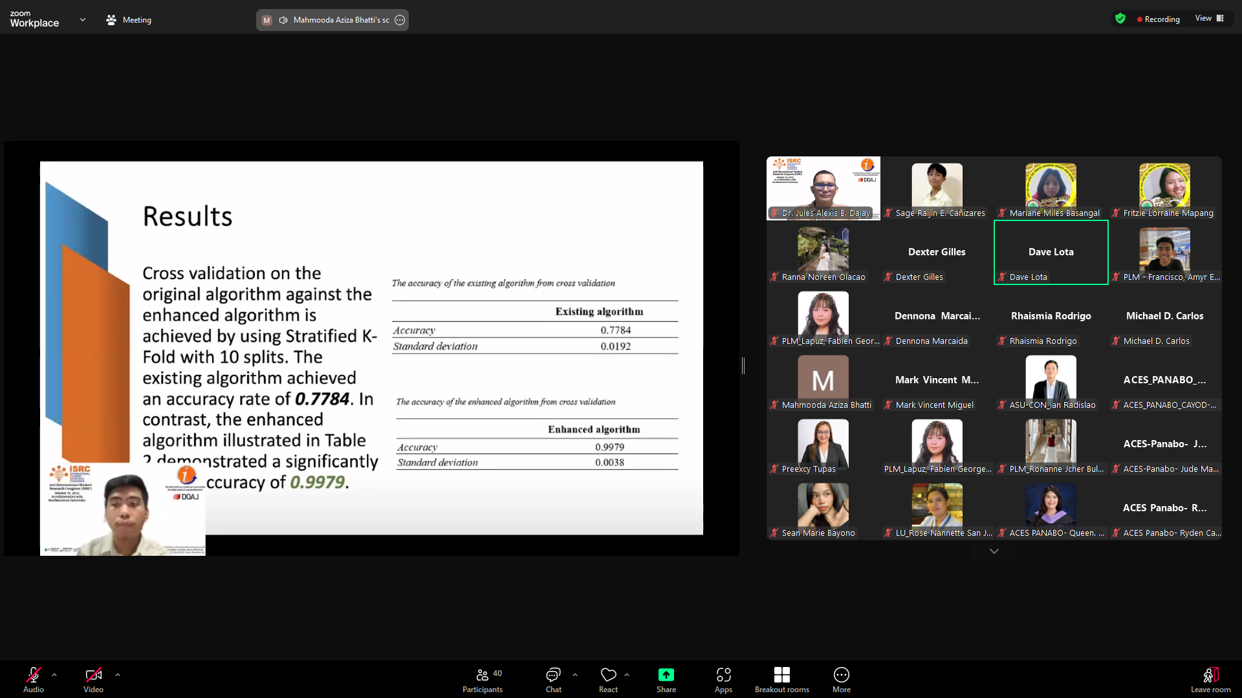Viewport: 1242px width, 698px height.
Task: Expand audio settings arrow next to Audio
Action: coord(54,675)
